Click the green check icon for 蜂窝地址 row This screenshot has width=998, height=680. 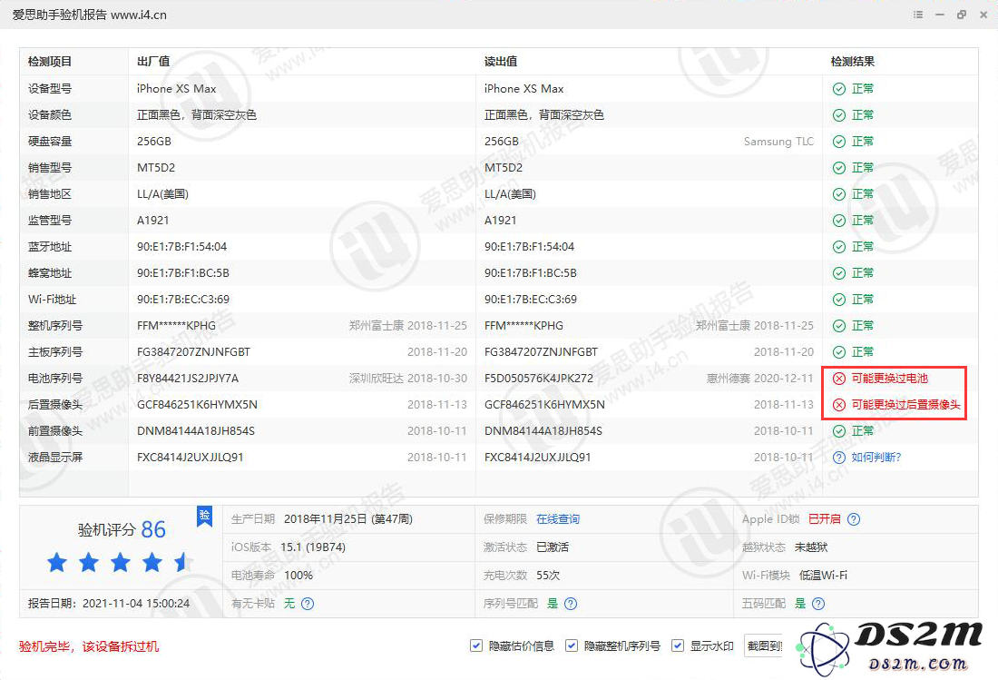pos(839,273)
